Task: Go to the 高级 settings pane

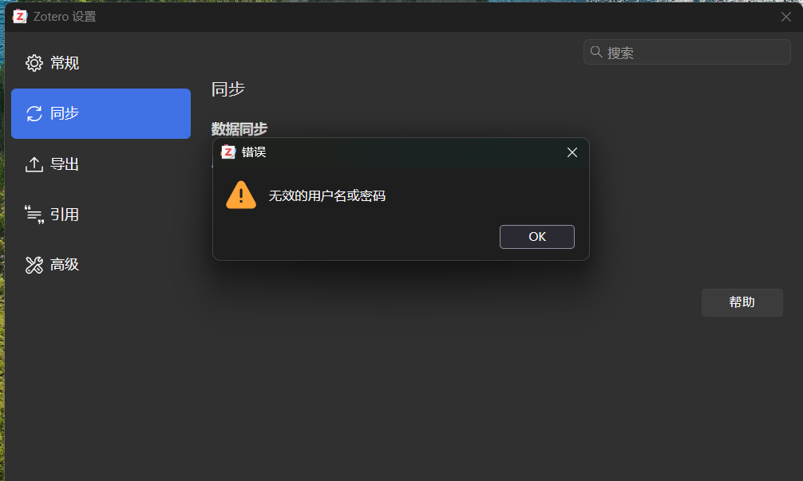Action: tap(101, 265)
